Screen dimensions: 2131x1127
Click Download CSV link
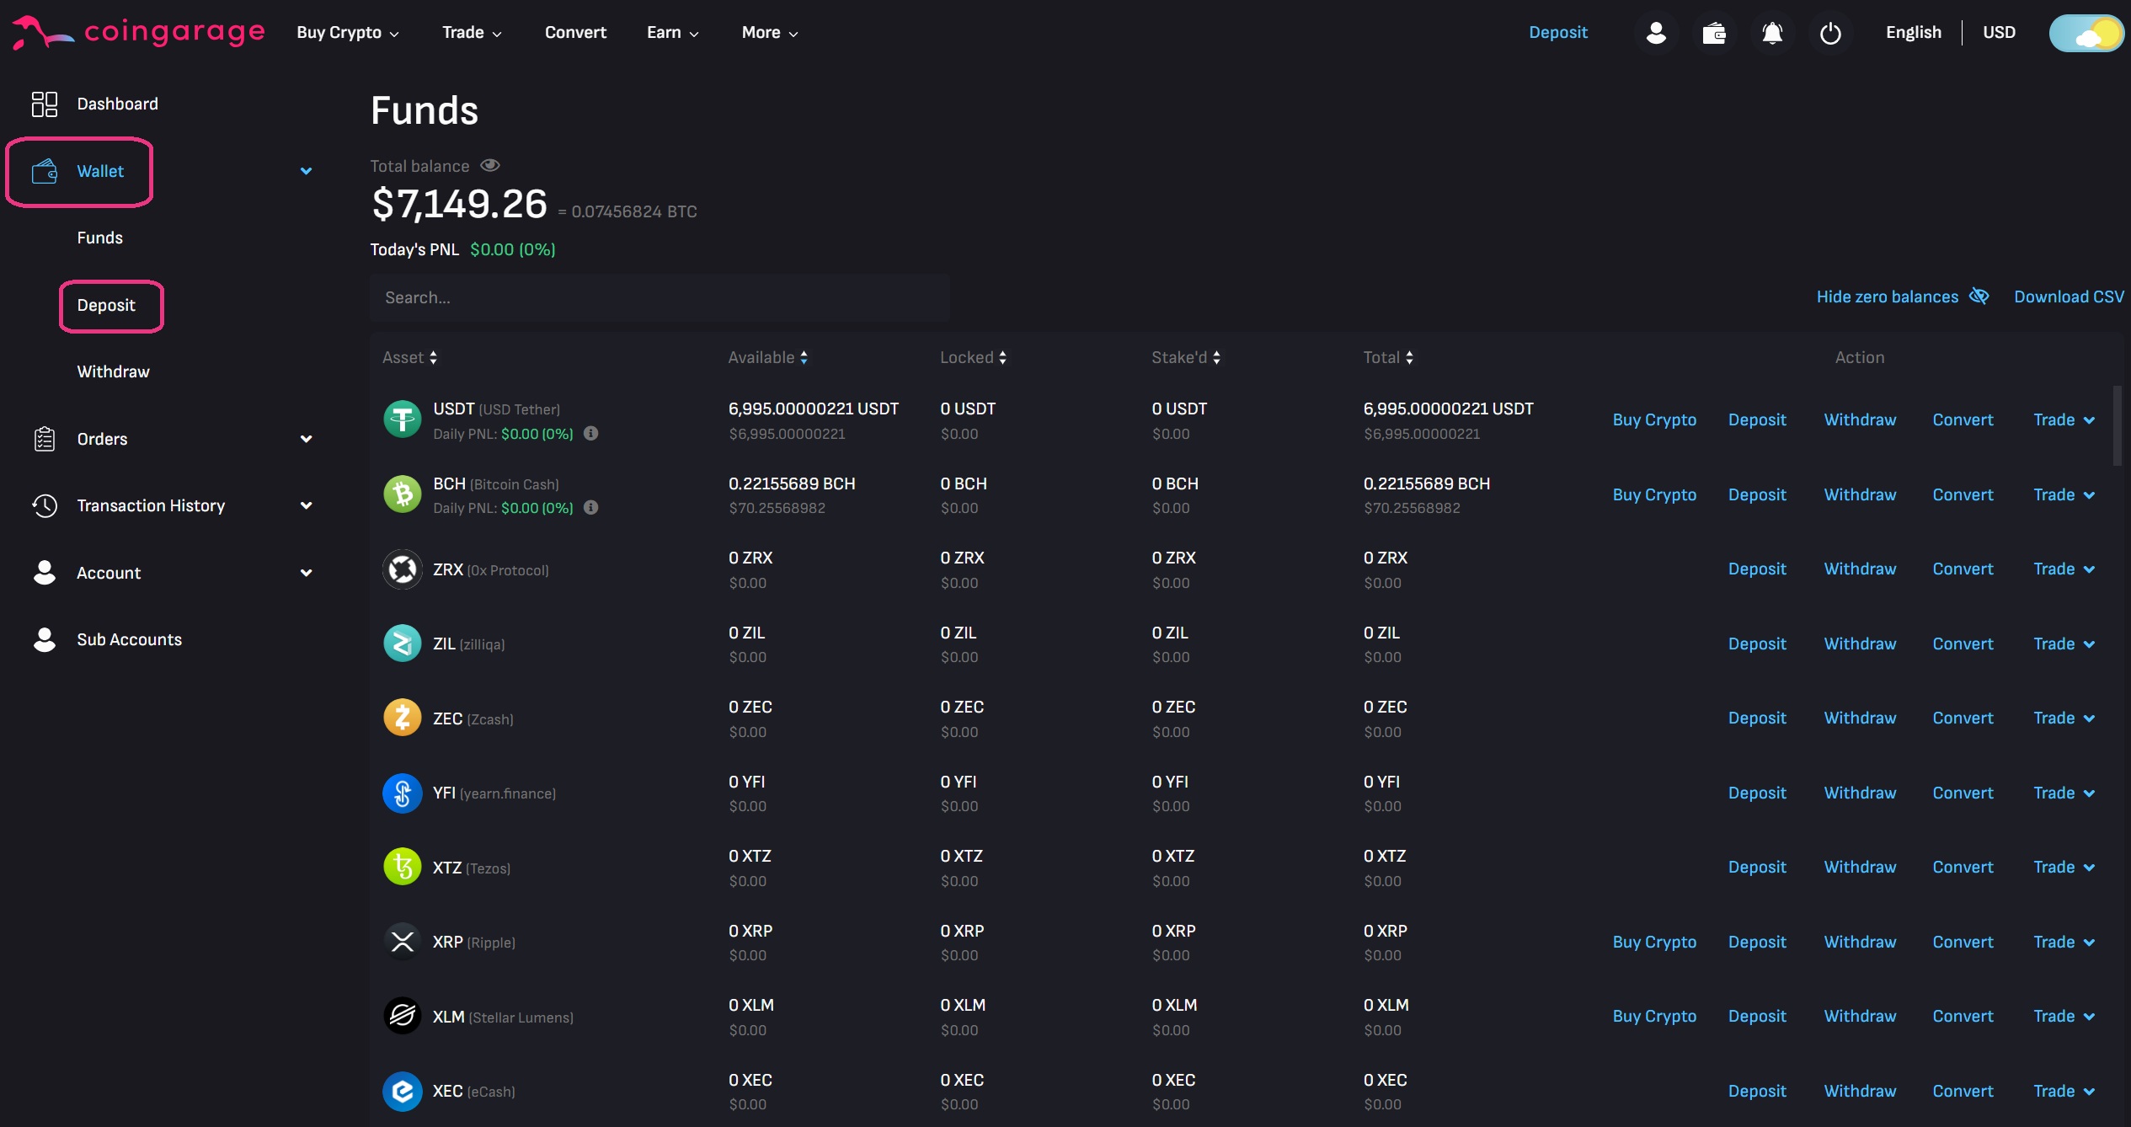pos(2069,296)
